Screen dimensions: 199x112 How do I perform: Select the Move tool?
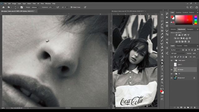[162, 15]
